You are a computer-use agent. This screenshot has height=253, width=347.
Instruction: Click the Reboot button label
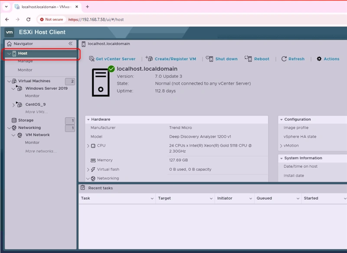(x=262, y=59)
